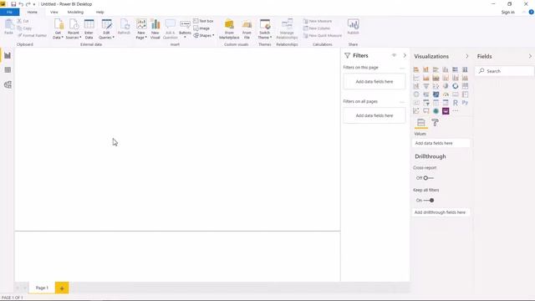Add a new page with plus button
The image size is (535, 301).
[x=62, y=288]
